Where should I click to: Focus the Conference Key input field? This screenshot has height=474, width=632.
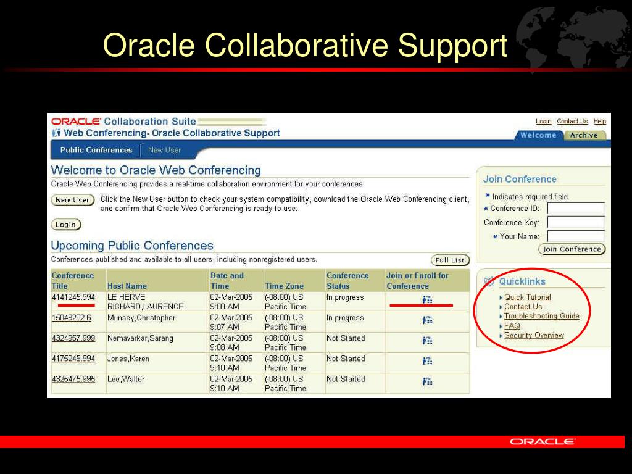(x=576, y=222)
